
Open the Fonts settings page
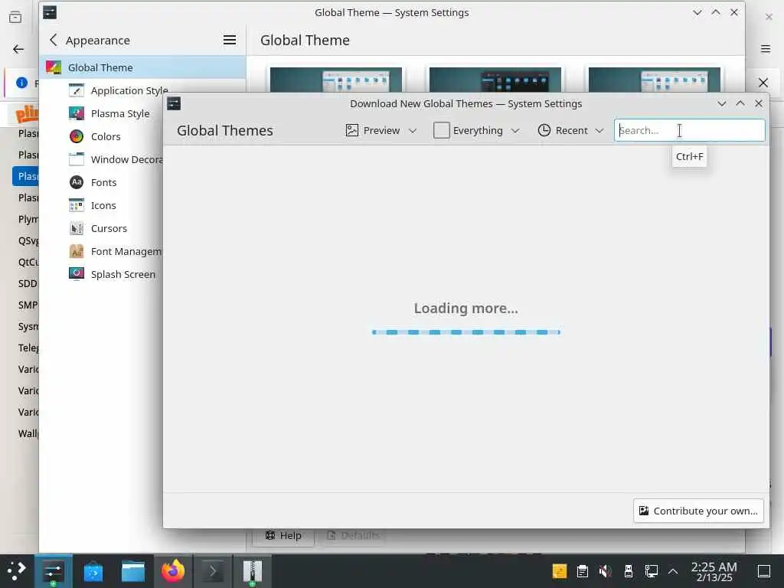pos(103,182)
